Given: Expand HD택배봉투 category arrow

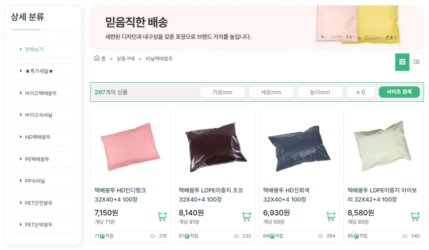Looking at the screenshot, I should point(21,137).
